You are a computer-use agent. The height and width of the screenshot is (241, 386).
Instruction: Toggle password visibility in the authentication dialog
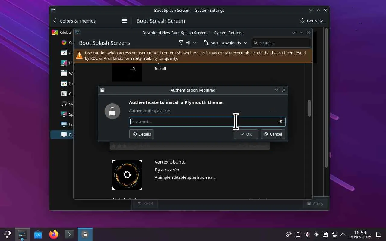click(281, 122)
